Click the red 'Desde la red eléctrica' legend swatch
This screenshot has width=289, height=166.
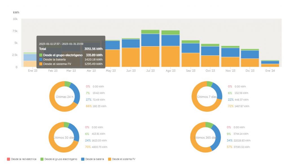point(8,159)
